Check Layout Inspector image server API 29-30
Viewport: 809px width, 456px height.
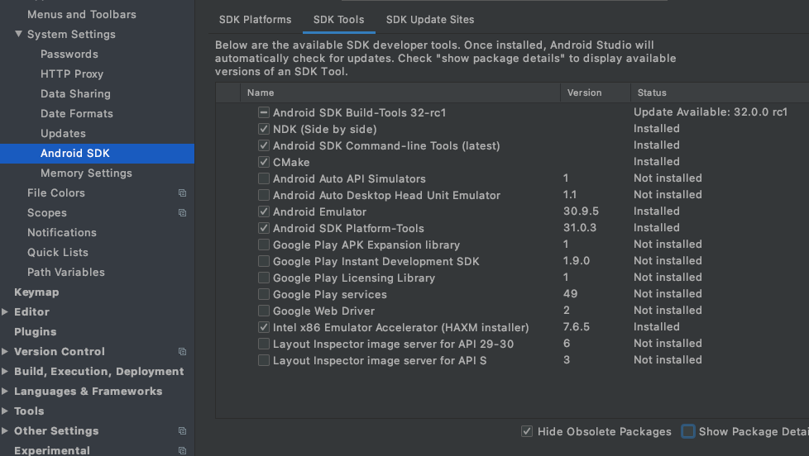tap(264, 343)
